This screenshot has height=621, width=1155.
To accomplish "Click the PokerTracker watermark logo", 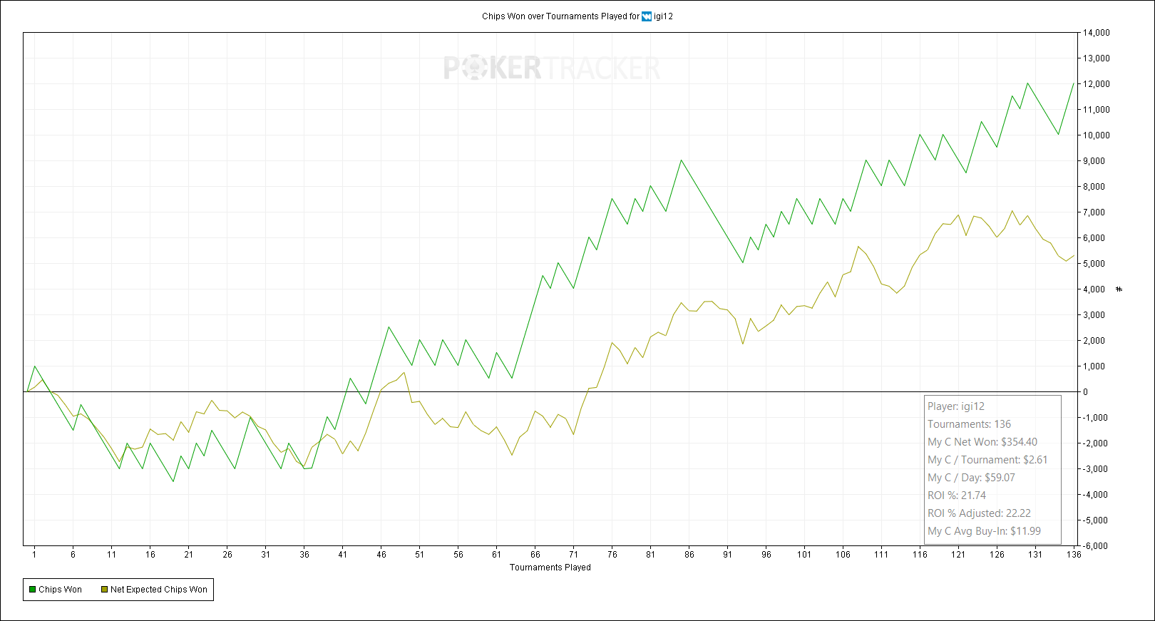I will click(x=552, y=68).
